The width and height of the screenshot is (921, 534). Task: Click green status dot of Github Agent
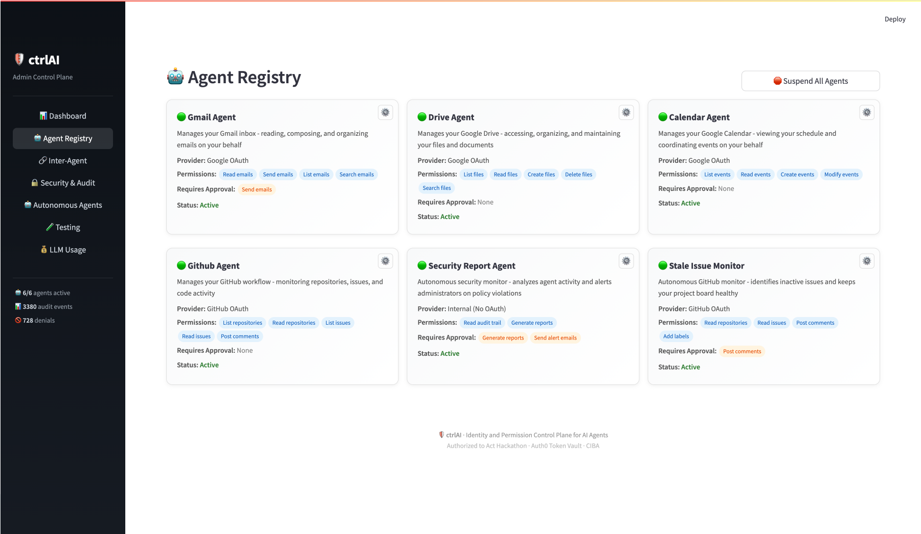(x=181, y=265)
